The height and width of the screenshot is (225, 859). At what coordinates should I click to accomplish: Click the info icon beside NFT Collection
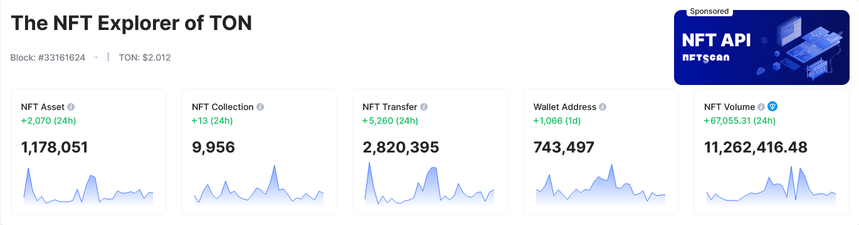coord(260,107)
